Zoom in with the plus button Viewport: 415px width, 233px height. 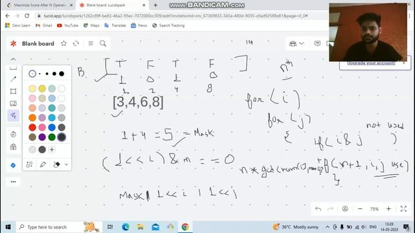click(388, 209)
